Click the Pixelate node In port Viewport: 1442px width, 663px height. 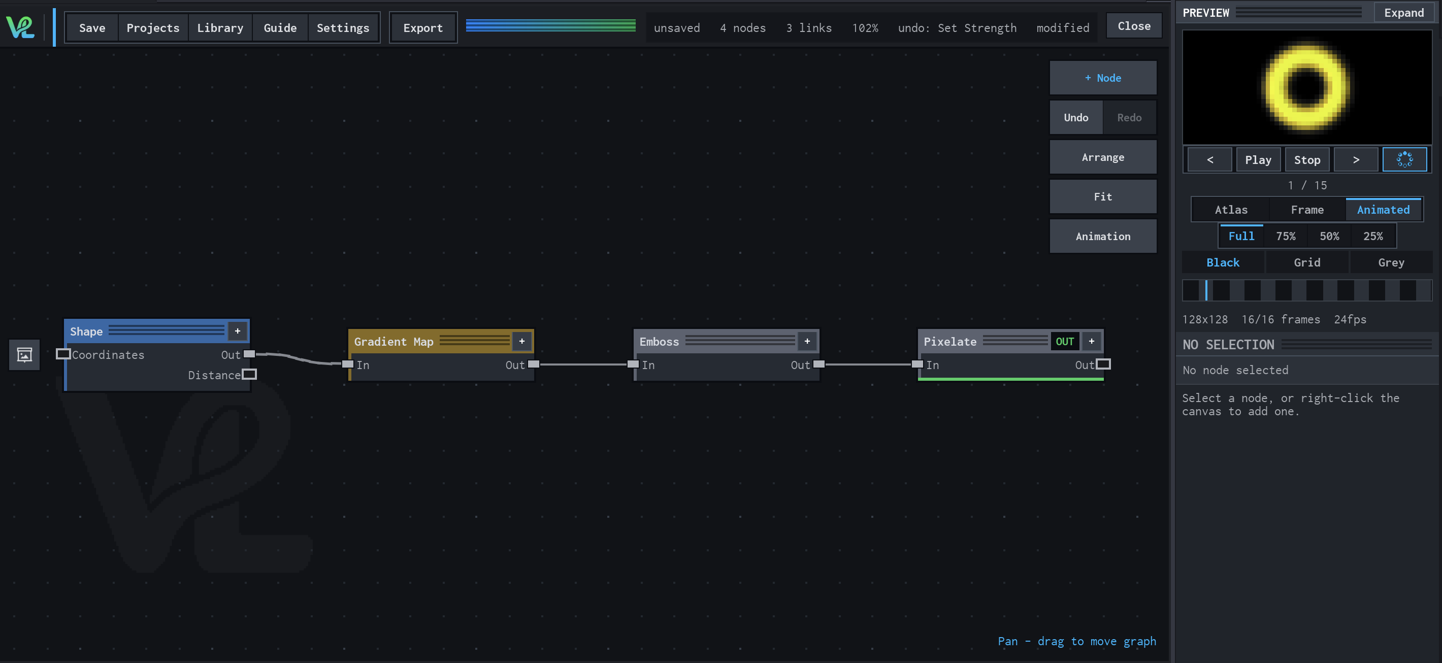pyautogui.click(x=917, y=364)
